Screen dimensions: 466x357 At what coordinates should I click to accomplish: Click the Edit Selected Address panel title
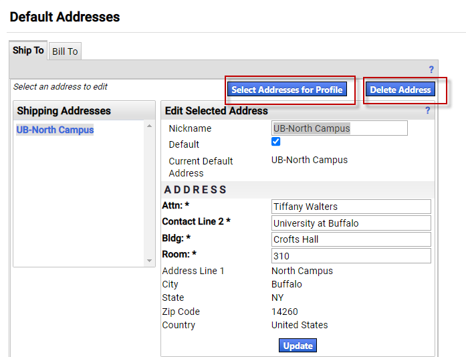(217, 111)
